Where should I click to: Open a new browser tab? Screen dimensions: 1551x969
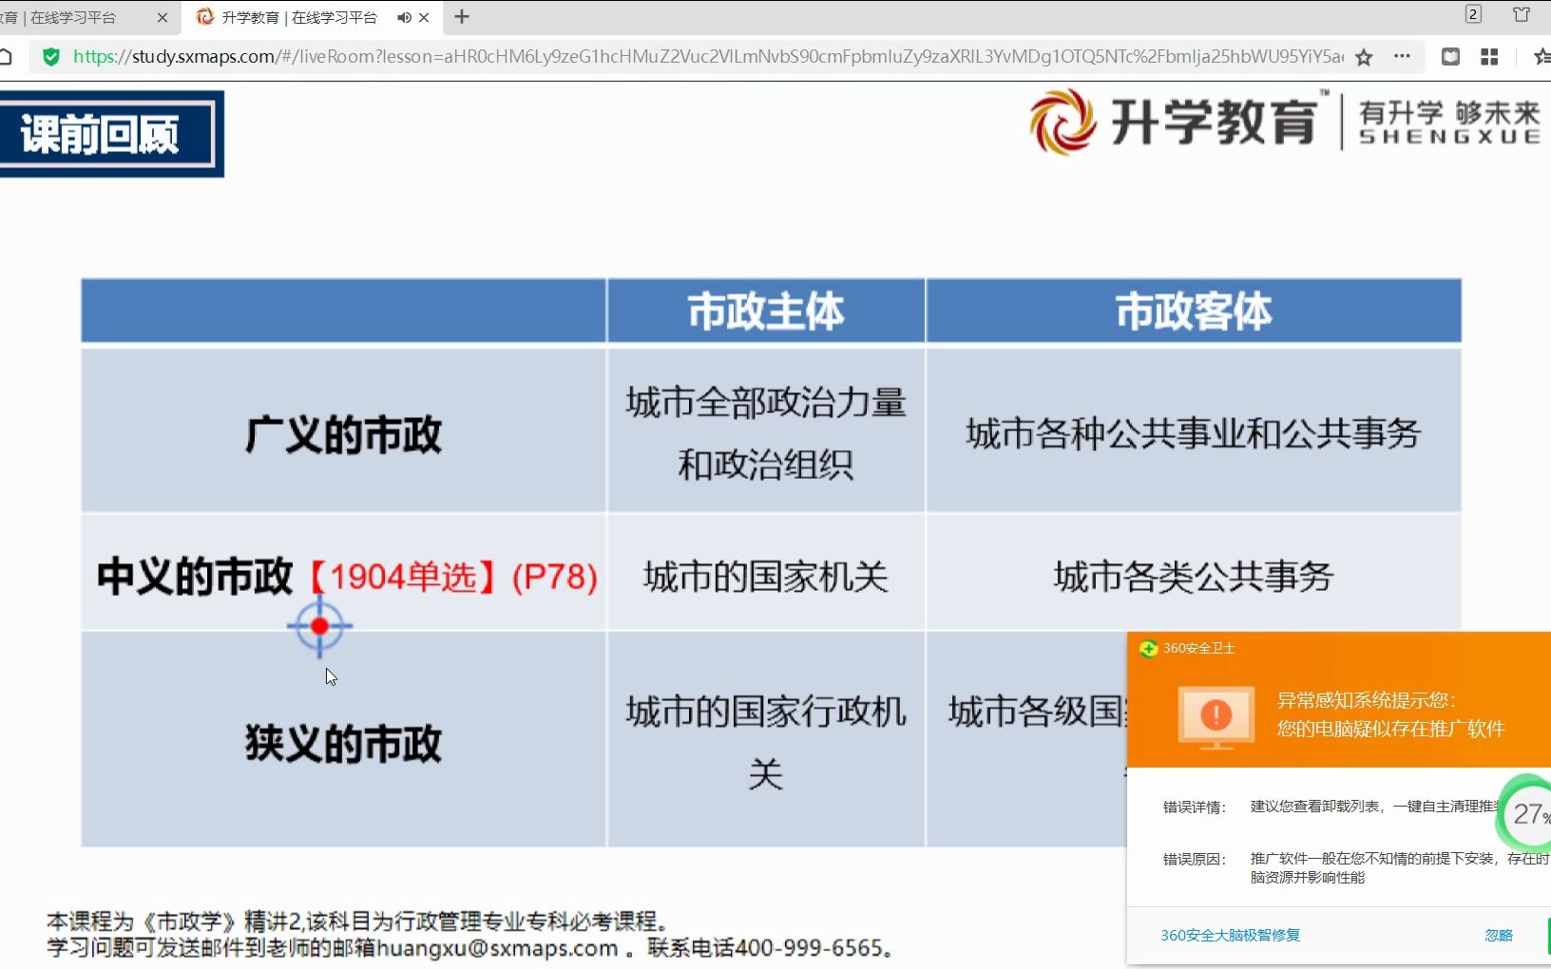click(x=462, y=16)
